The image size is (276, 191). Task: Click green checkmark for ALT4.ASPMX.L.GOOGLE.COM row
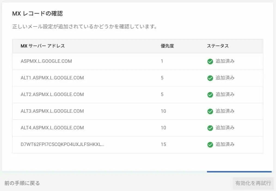210,128
